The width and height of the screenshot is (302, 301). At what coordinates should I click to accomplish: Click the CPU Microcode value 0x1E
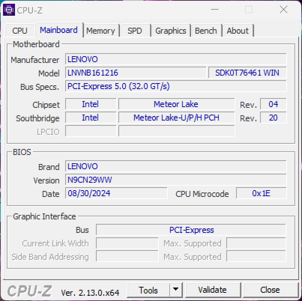click(261, 193)
